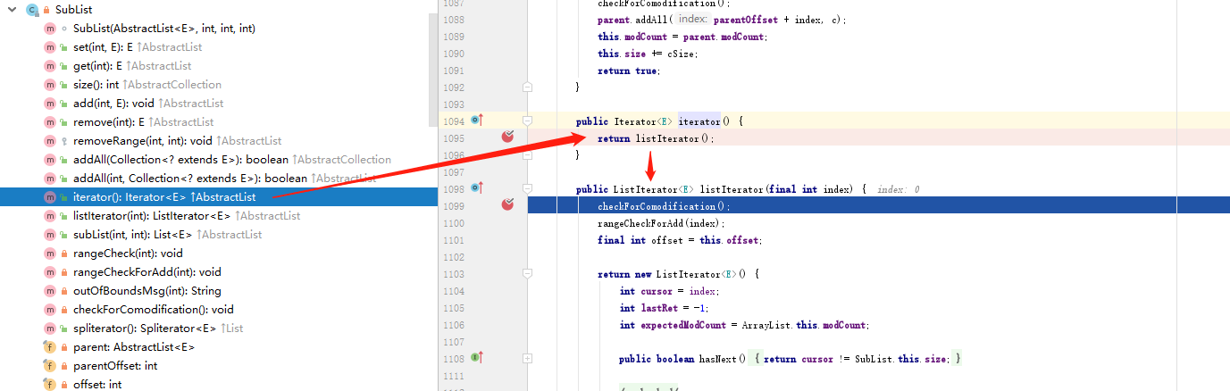Viewport: 1230px width, 391px height.
Task: Click method icon beside outOfBoundsMsg(int)
Action: 49,291
